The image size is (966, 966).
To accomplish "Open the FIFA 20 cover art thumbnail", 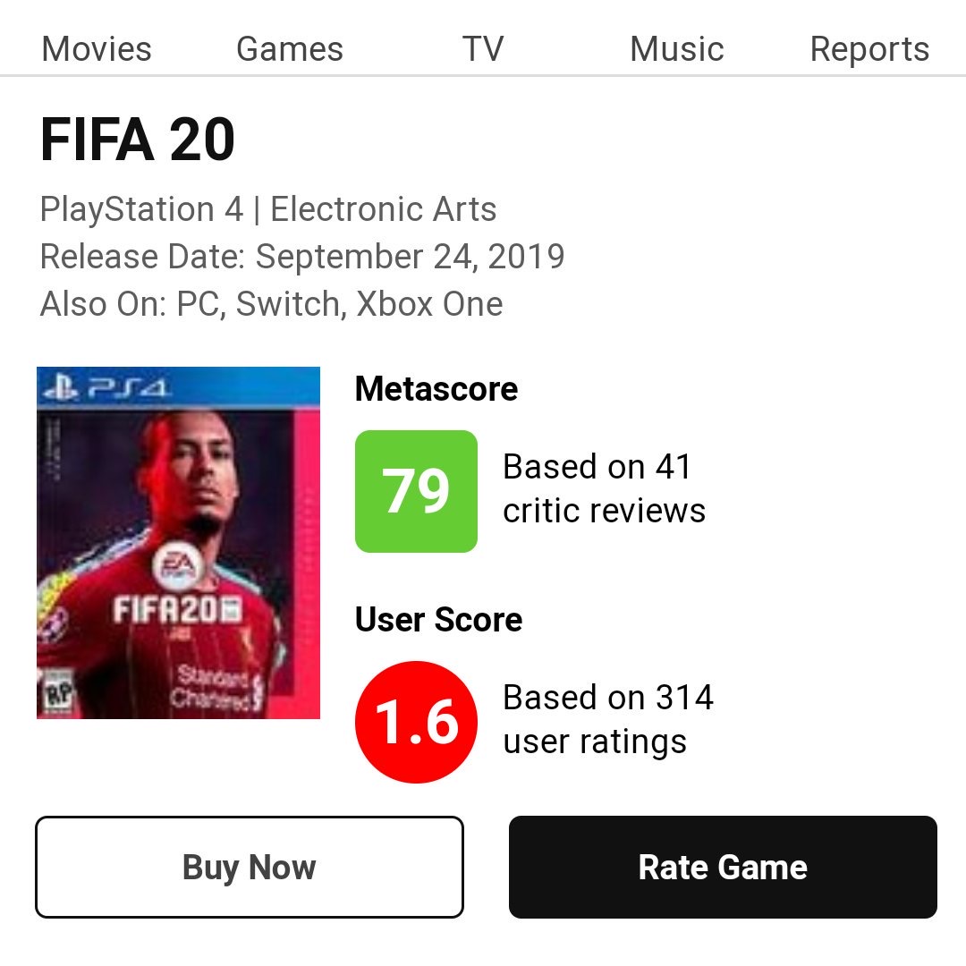I will pos(178,543).
